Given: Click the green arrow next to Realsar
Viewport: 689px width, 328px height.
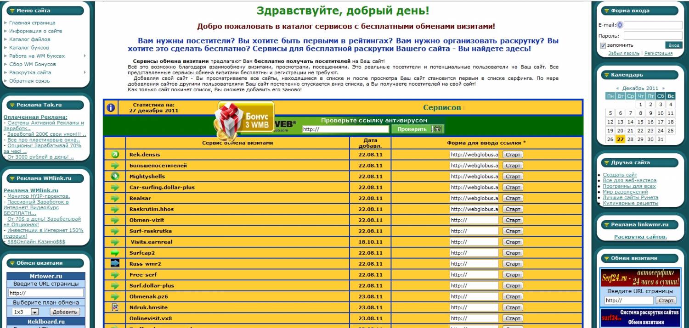Looking at the screenshot, I should (115, 198).
